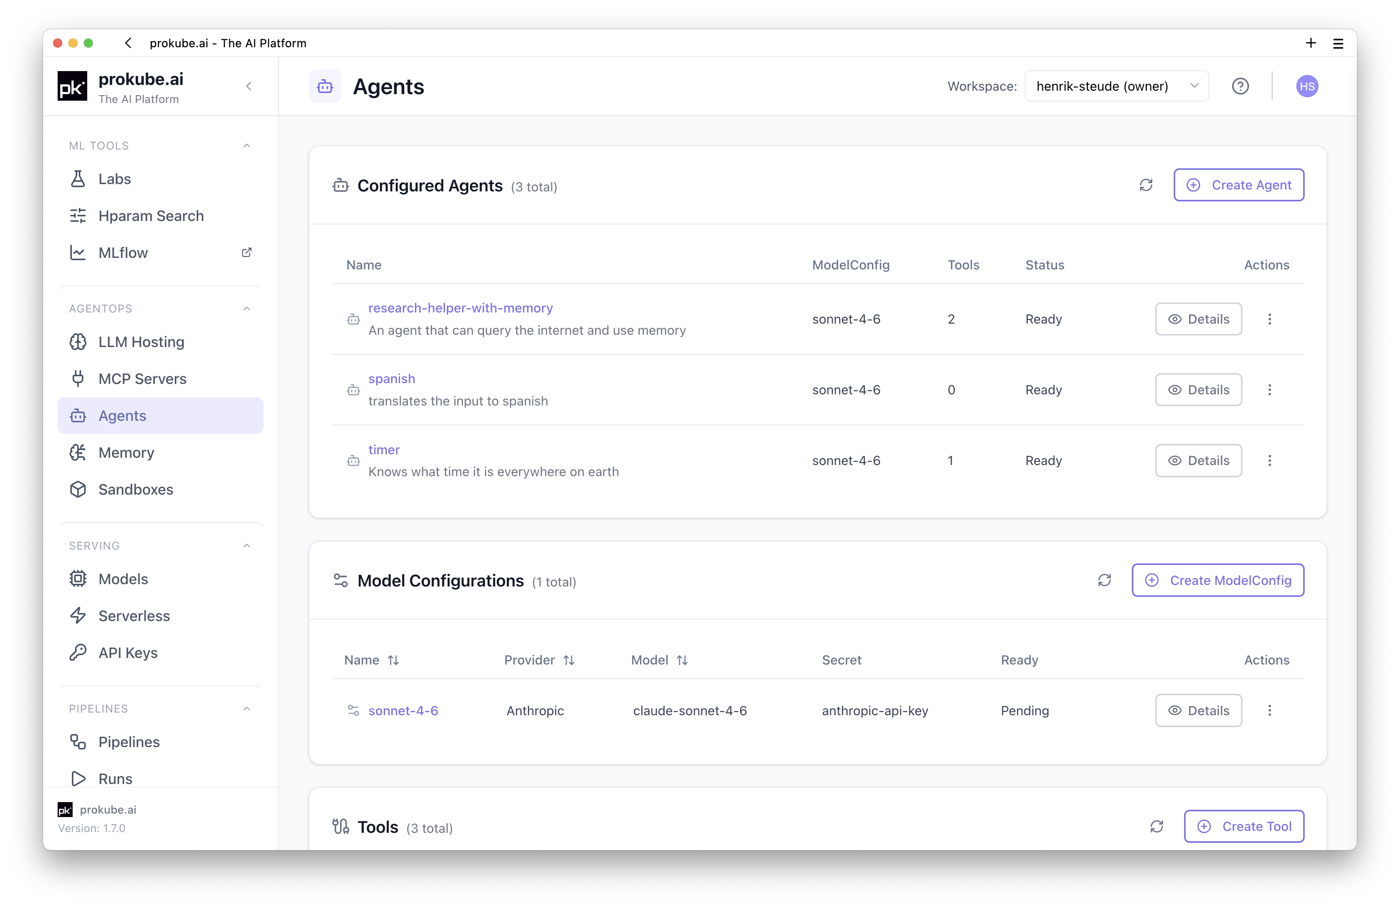
Task: Open Sandboxes in the sidebar
Action: 160,489
